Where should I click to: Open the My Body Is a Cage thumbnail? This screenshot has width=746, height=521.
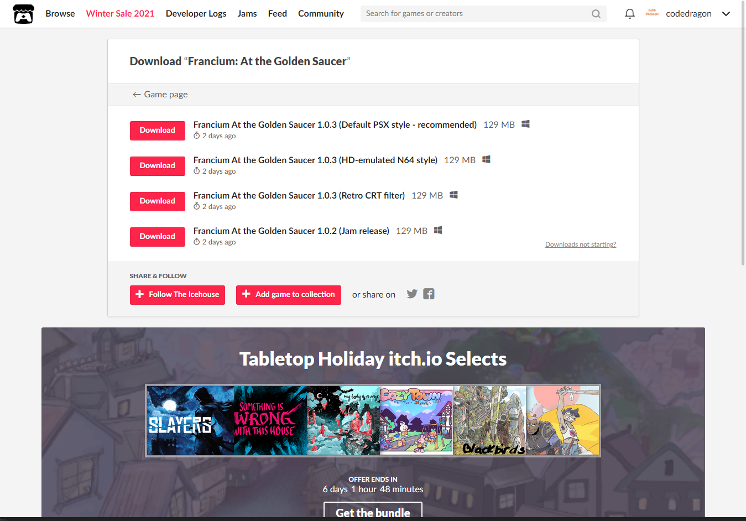(343, 420)
